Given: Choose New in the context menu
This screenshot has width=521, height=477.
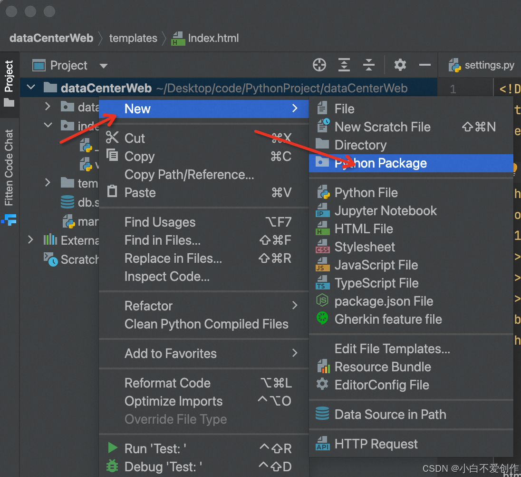Looking at the screenshot, I should click(203, 109).
